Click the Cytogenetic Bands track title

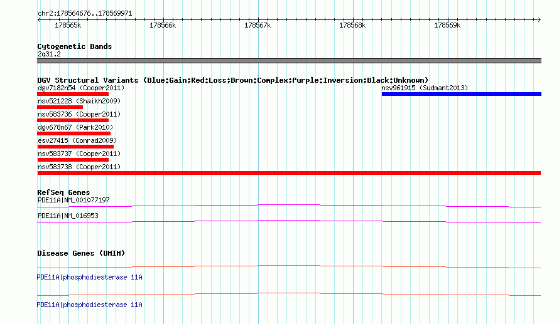pos(75,46)
